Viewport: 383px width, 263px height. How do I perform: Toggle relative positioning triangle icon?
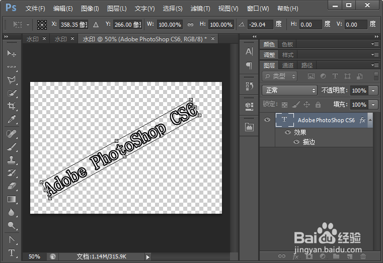[96, 25]
